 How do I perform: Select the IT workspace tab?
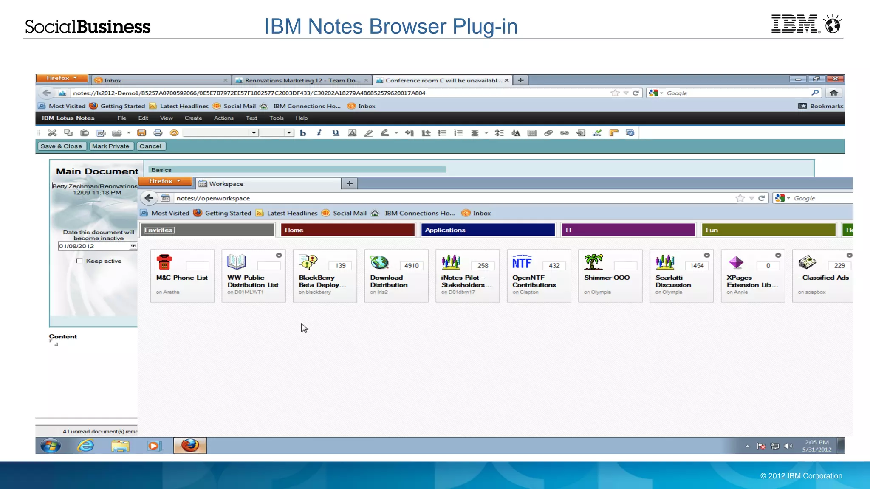[x=628, y=230]
